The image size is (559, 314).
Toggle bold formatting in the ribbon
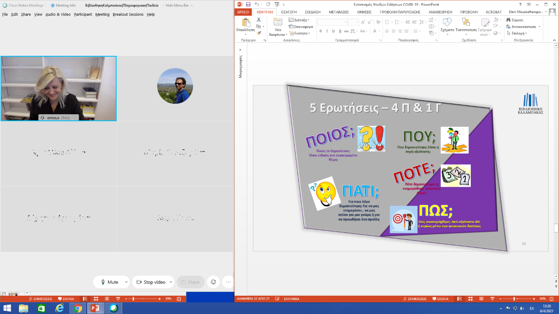click(x=321, y=31)
